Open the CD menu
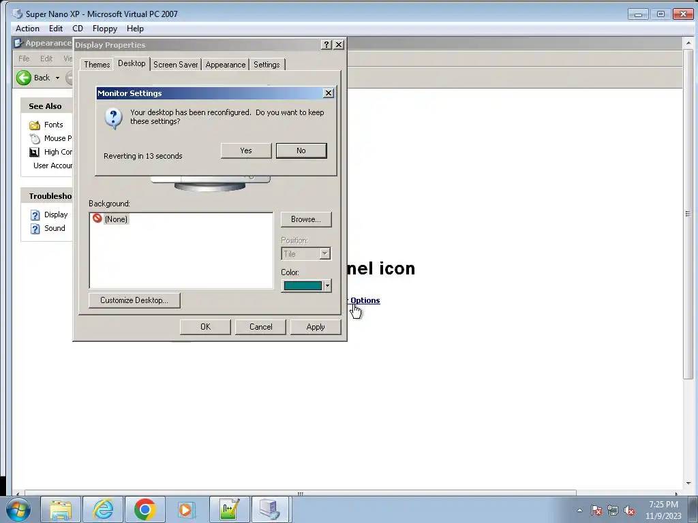Viewport: 698px width, 523px height. tap(78, 29)
